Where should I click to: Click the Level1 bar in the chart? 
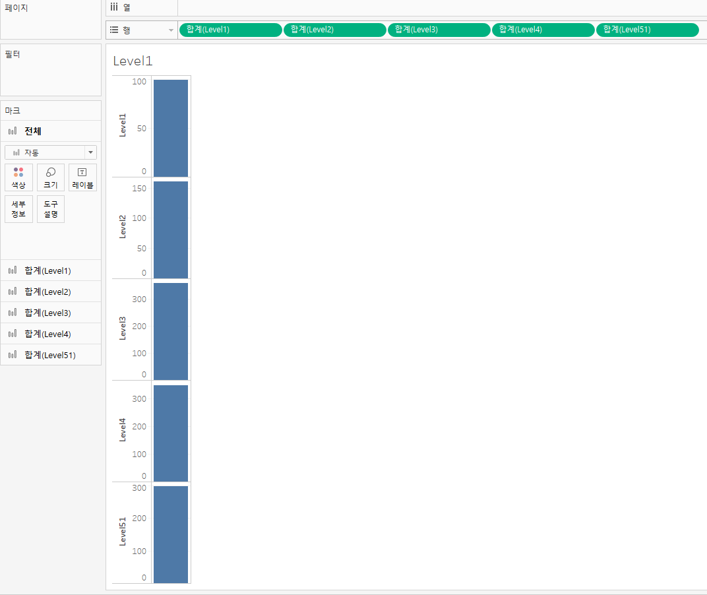point(170,128)
